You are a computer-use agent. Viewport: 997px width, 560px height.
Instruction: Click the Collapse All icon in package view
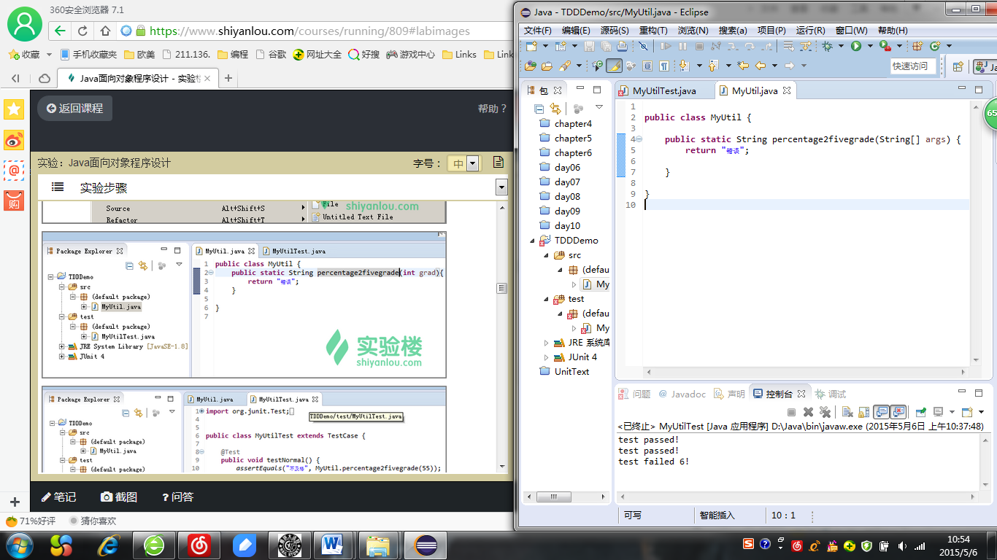(539, 108)
